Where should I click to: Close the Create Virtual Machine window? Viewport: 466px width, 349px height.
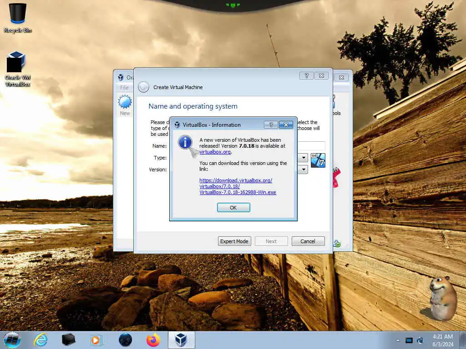(321, 76)
